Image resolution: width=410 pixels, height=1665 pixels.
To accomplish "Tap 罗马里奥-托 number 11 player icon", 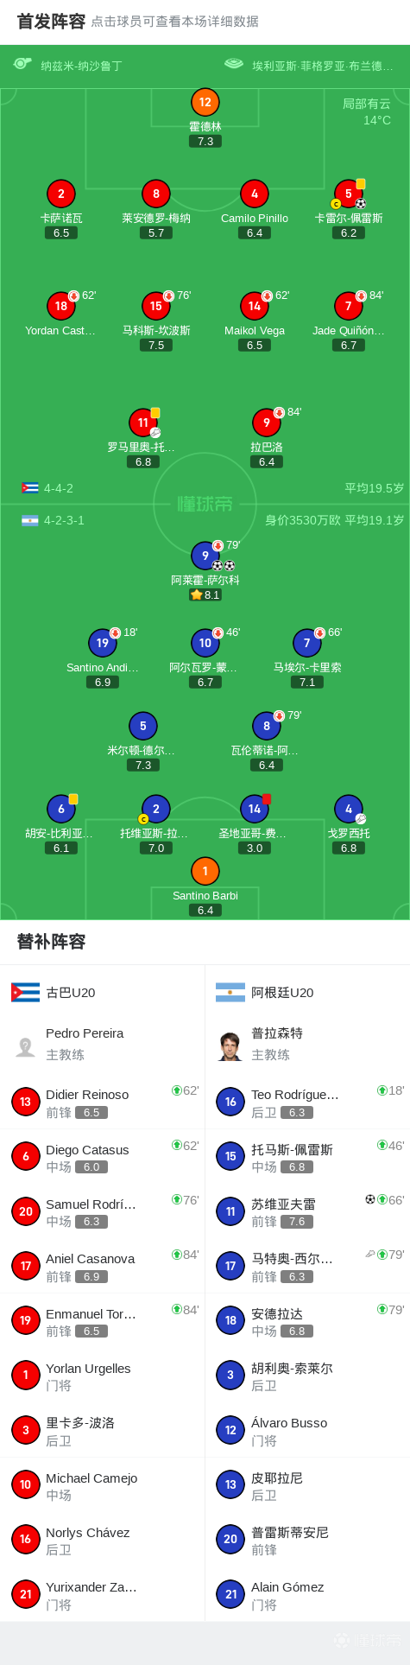I will click(143, 423).
